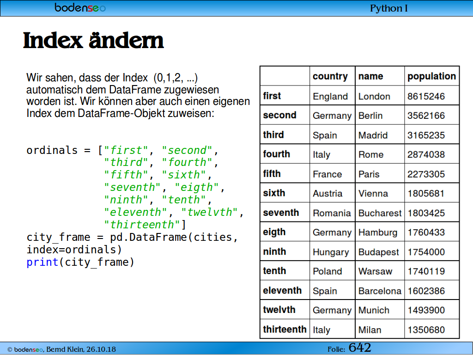Click the 'Budapest' name cell
473x355 pixels.
pos(379,252)
